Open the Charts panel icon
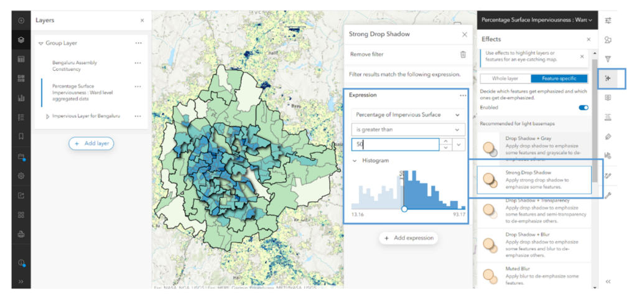Viewport: 637px width, 300px height. click(21, 98)
